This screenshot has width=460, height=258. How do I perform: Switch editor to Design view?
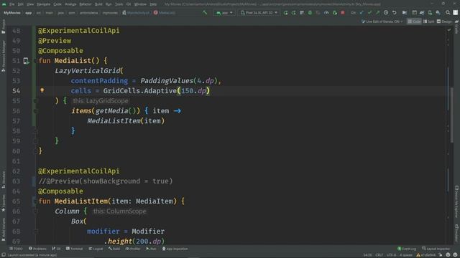pos(444,21)
